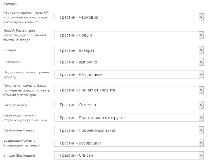The height and width of the screenshot is (166, 210).
Task: Open the 'Грастин - Черновик' status dropdown
Action: pyautogui.click(x=129, y=17)
